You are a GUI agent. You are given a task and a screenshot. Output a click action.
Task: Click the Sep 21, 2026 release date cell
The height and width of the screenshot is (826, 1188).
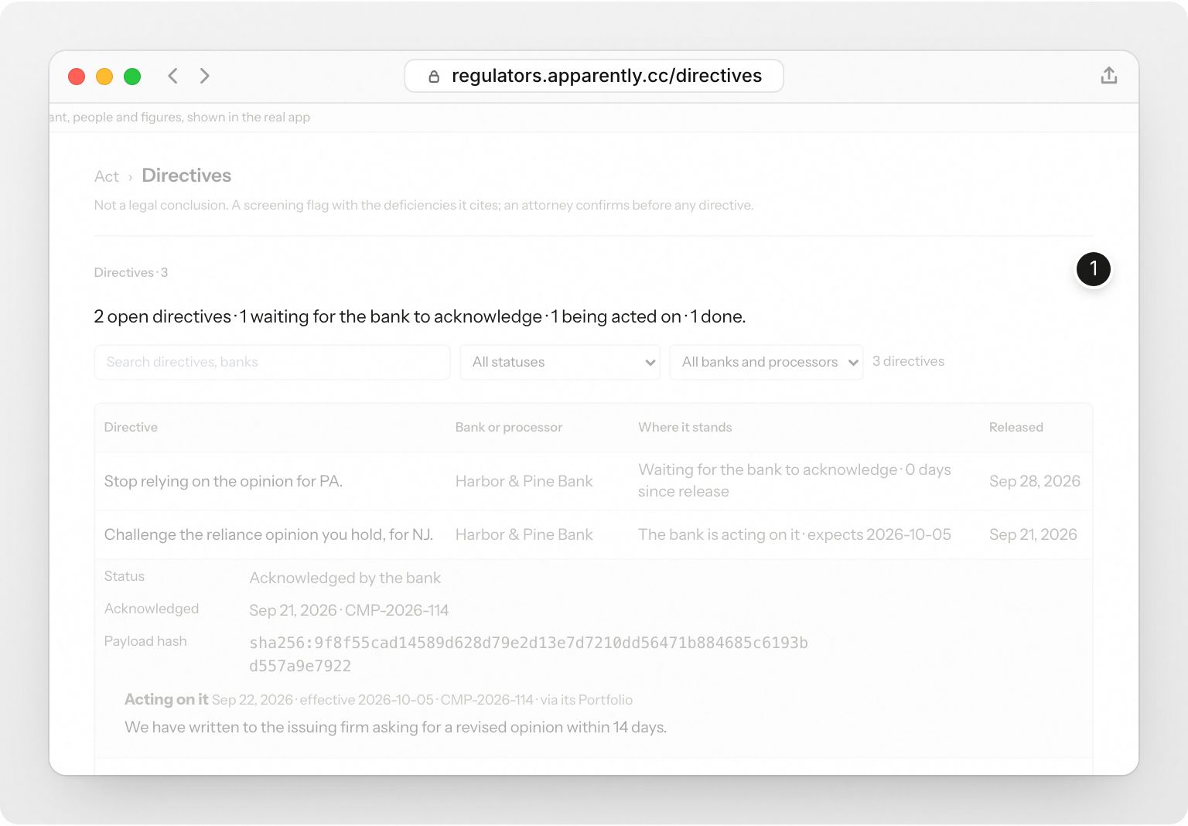pos(1033,534)
